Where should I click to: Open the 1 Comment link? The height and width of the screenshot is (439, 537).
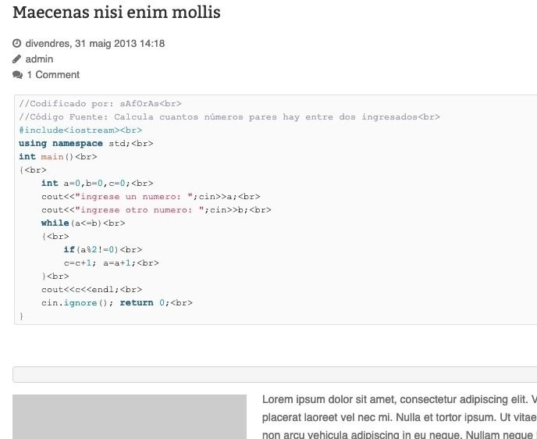point(53,75)
